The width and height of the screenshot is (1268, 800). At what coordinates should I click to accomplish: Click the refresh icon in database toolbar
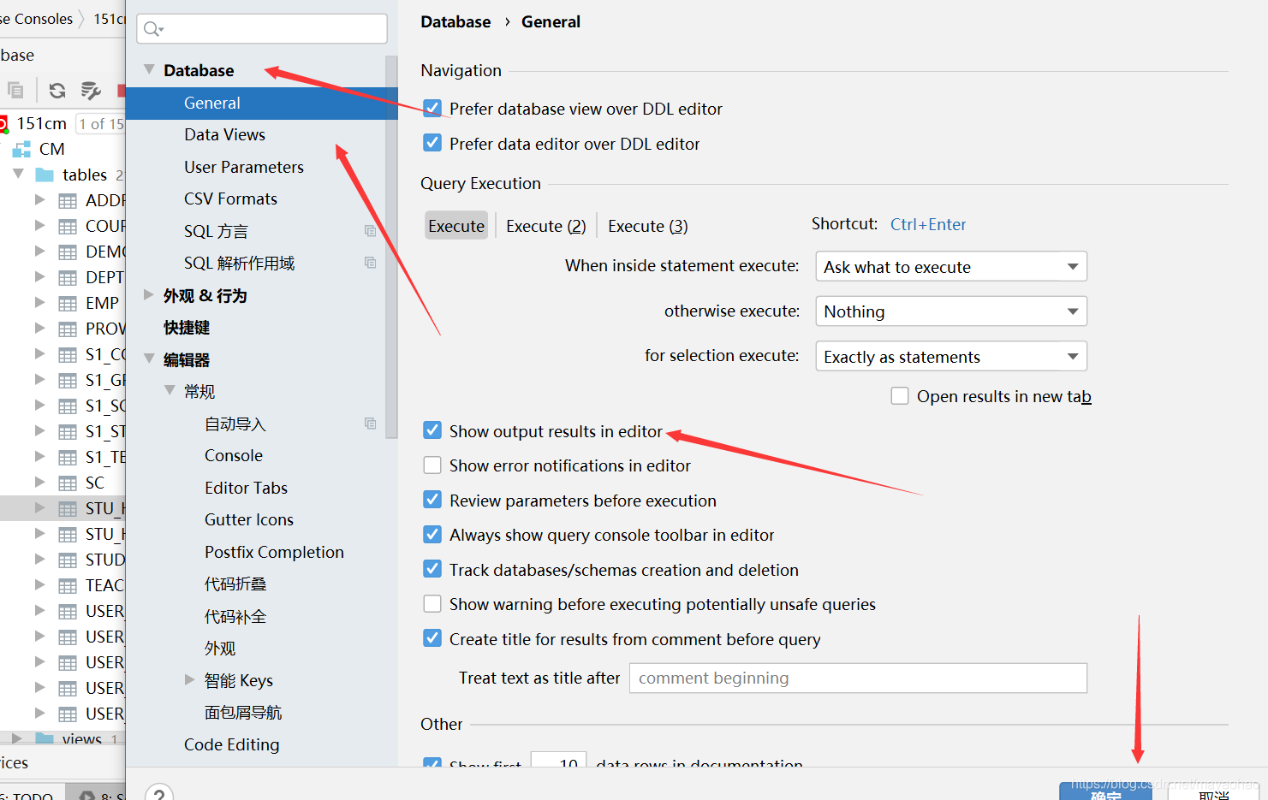pos(57,90)
